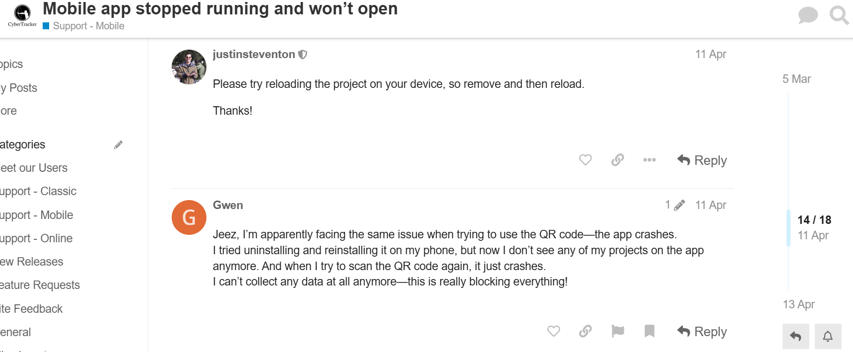The width and height of the screenshot is (853, 352).
Task: Reply to justinsteventon's post
Action: click(x=702, y=160)
